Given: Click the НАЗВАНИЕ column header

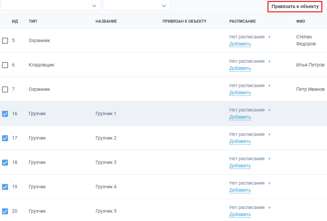Looking at the screenshot, I should [x=106, y=21].
